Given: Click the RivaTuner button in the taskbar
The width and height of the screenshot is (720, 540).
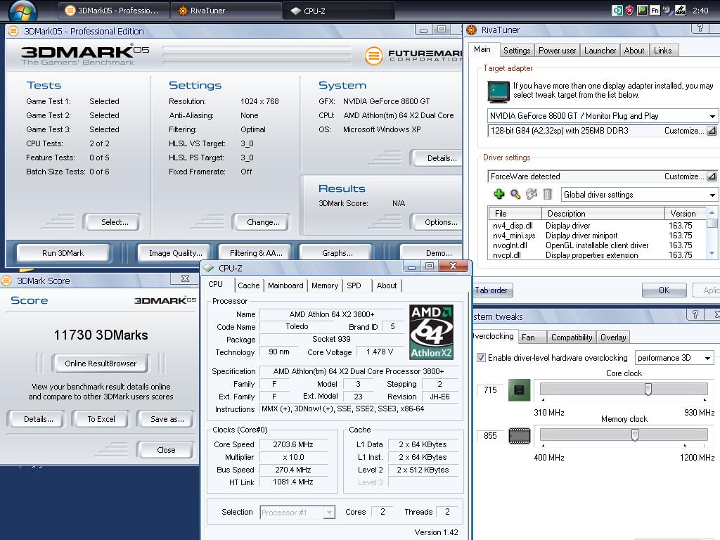Looking at the screenshot, I should [226, 11].
